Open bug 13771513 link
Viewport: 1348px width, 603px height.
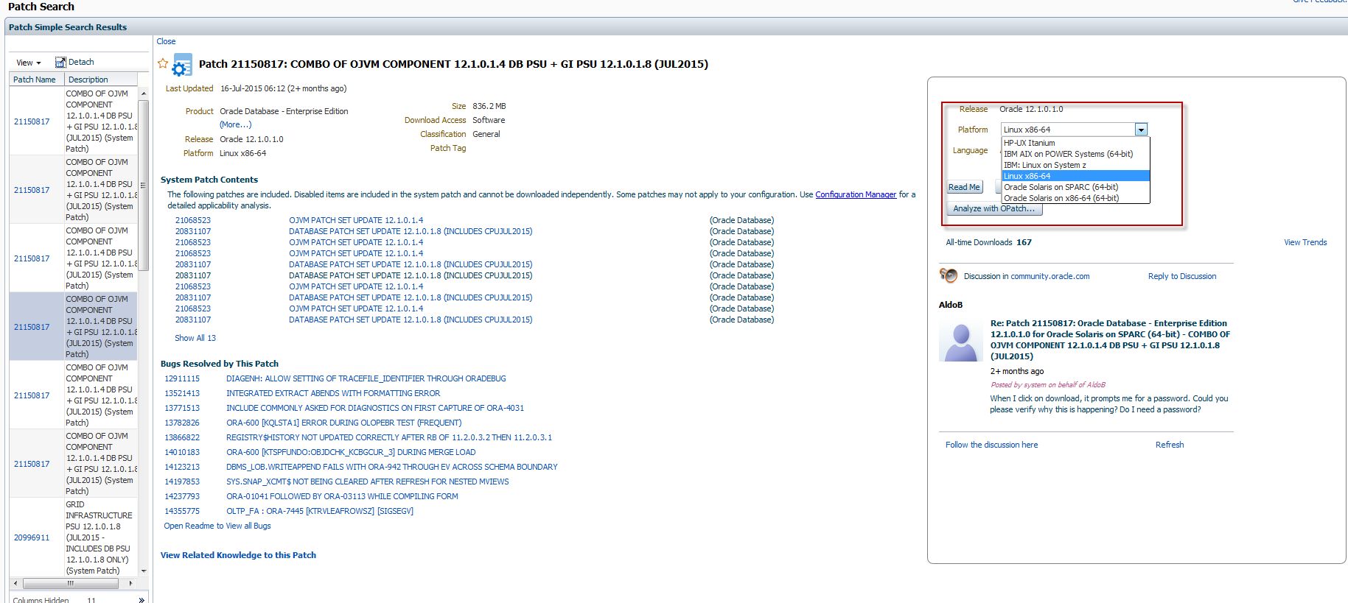[182, 408]
